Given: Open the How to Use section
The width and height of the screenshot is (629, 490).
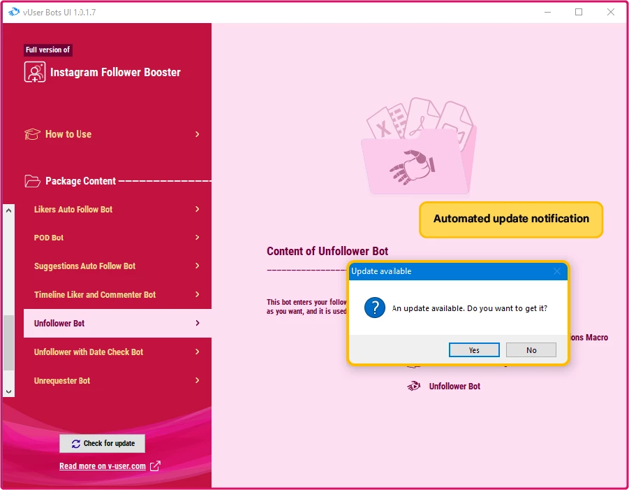Looking at the screenshot, I should pos(112,134).
